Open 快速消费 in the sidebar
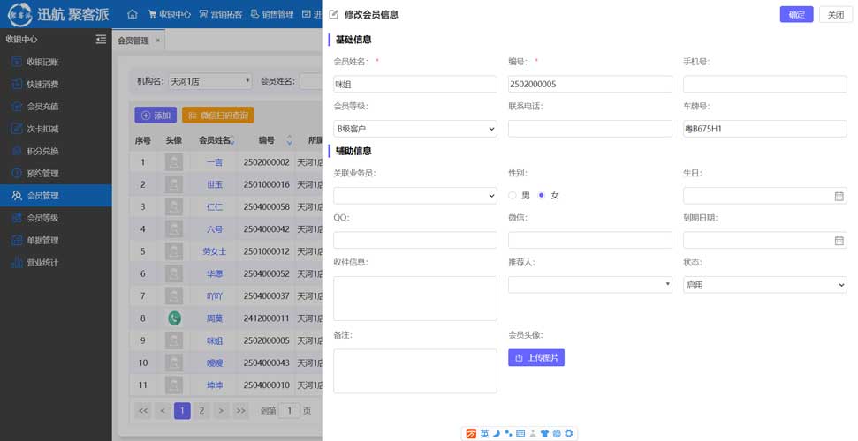 click(x=56, y=84)
